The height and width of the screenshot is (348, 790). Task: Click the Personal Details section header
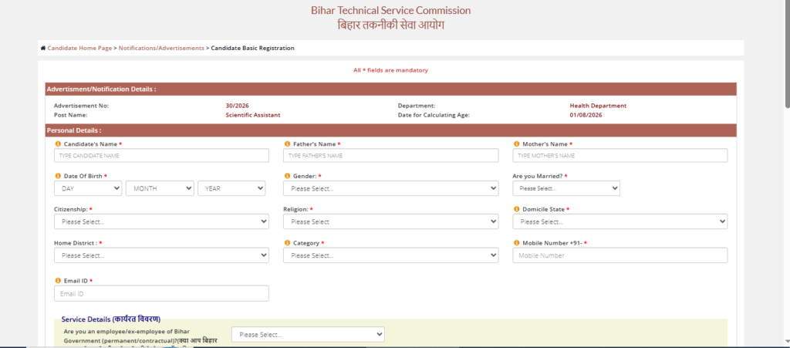pos(391,130)
